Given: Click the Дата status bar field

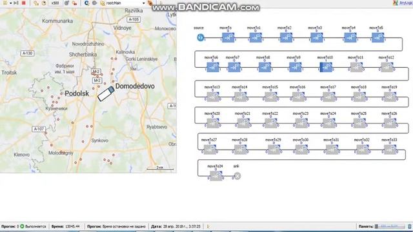Looking at the screenshot, I should [176, 226].
